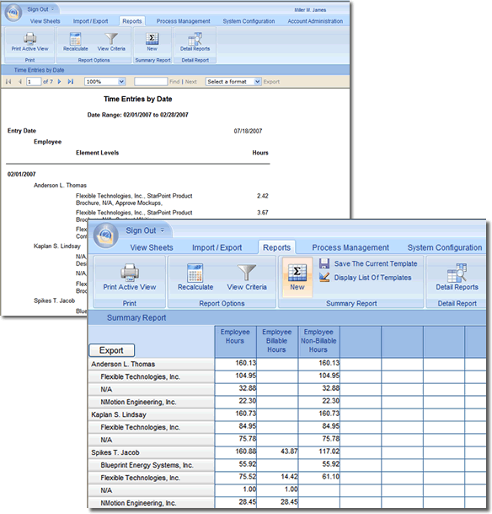The width and height of the screenshot is (492, 514).
Task: Select Blueprint Energy Systems, Inc. row
Action: [x=151, y=465]
